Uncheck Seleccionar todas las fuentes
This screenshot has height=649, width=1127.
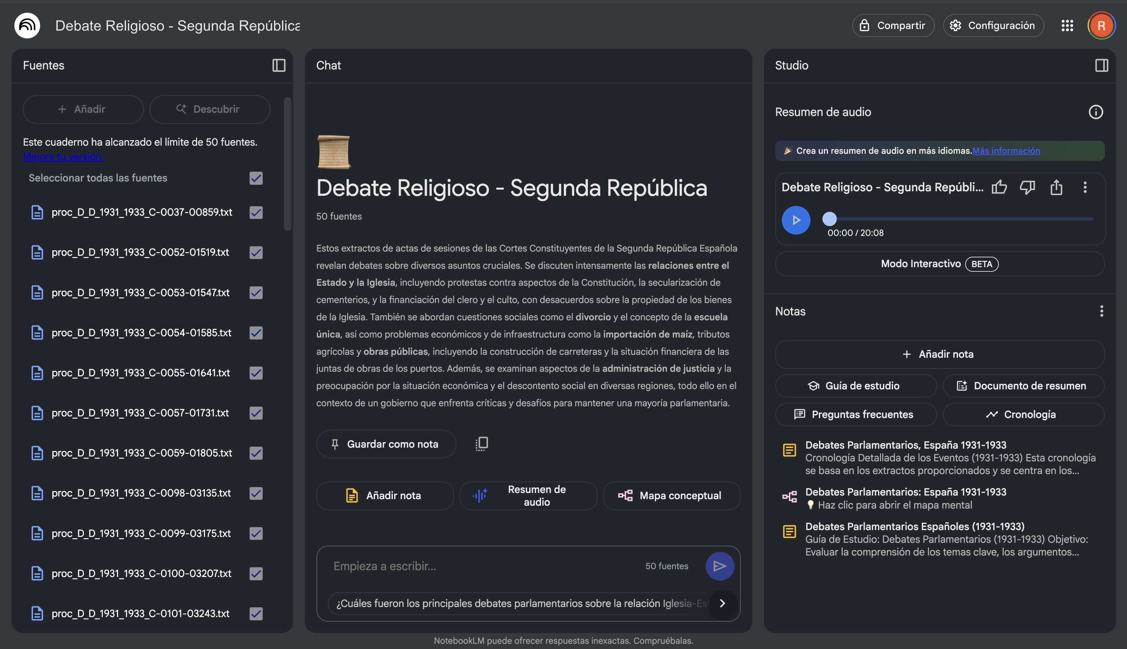[x=256, y=178]
